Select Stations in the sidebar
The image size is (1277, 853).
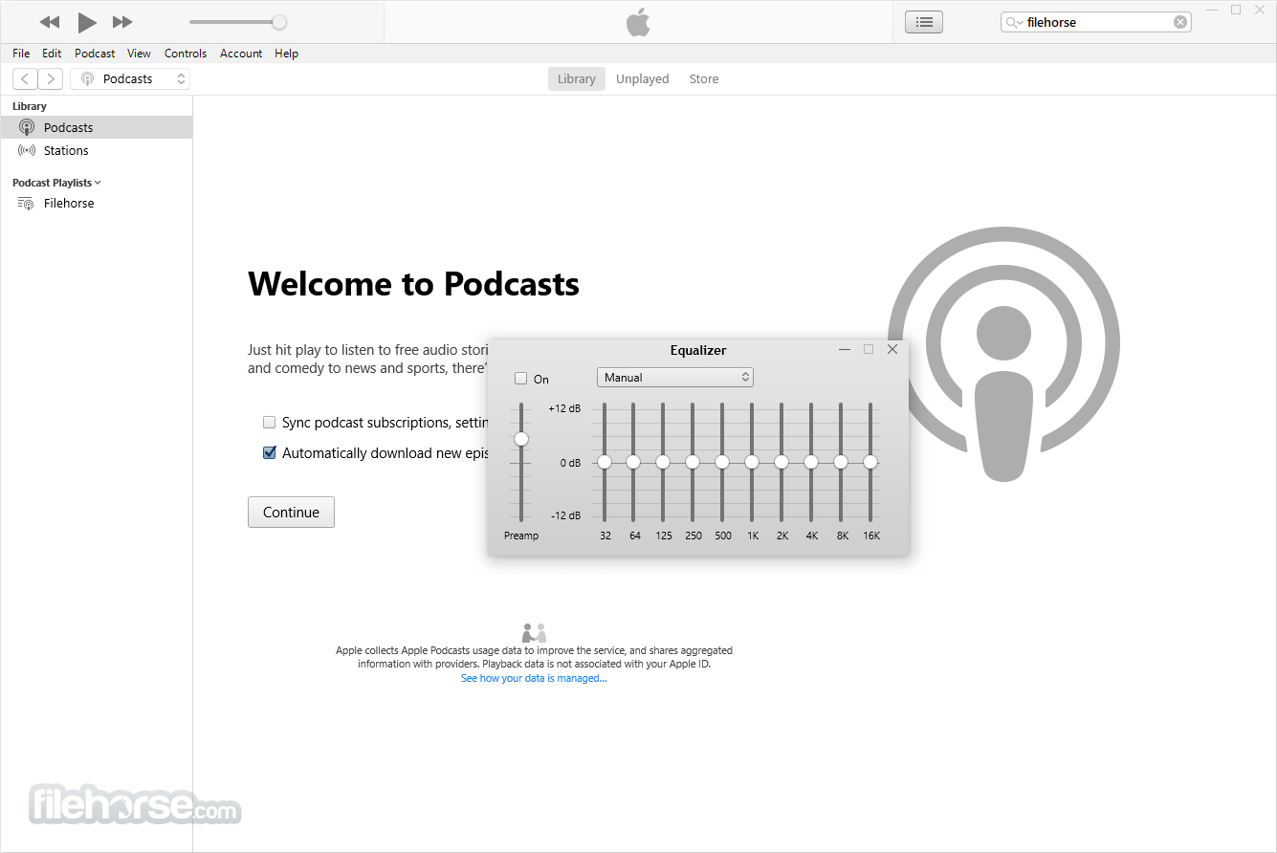point(97,150)
